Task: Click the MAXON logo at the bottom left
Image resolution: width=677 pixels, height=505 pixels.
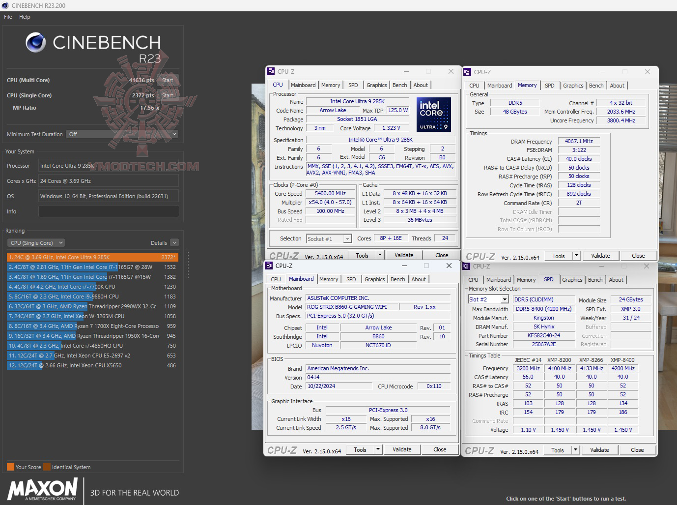Action: click(42, 490)
